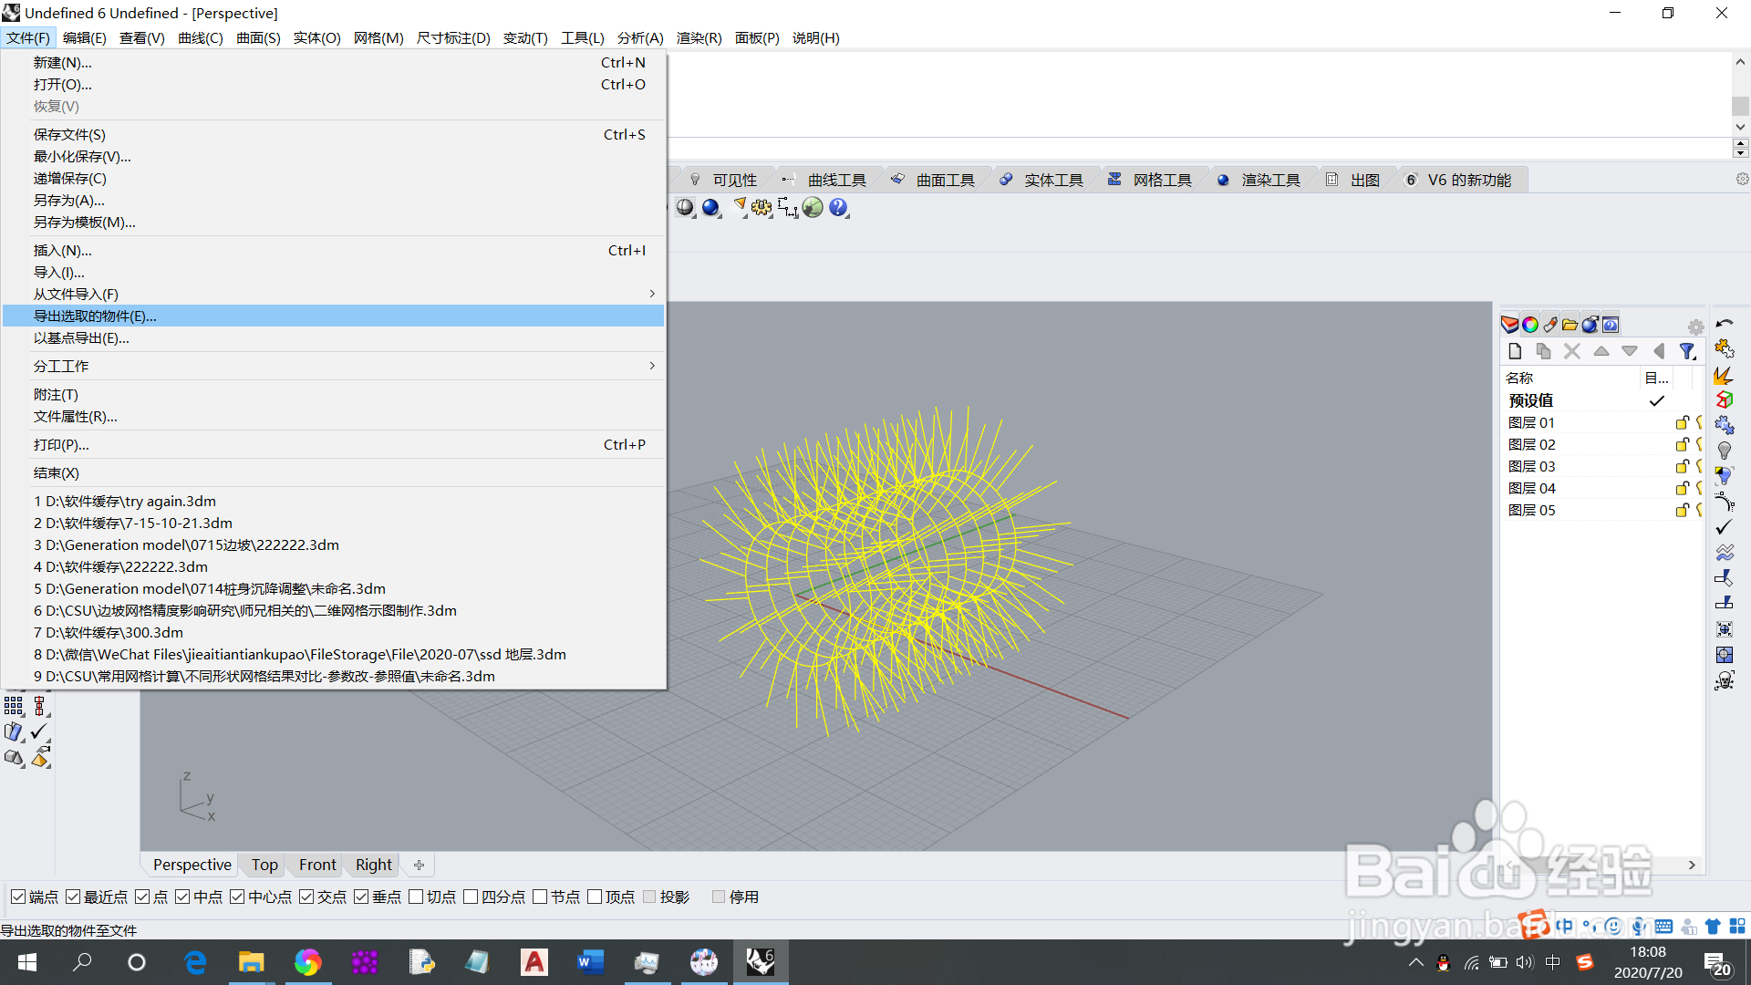Open File Explorer from the taskbar
The width and height of the screenshot is (1751, 985).
click(x=251, y=962)
